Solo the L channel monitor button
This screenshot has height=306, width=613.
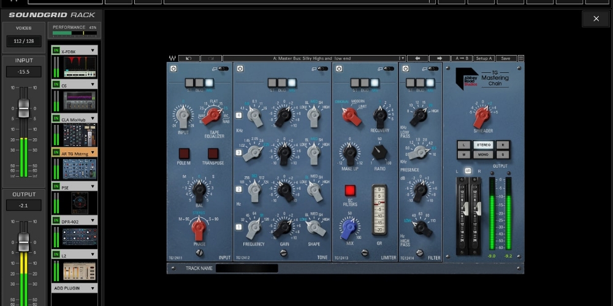pyautogui.click(x=463, y=145)
